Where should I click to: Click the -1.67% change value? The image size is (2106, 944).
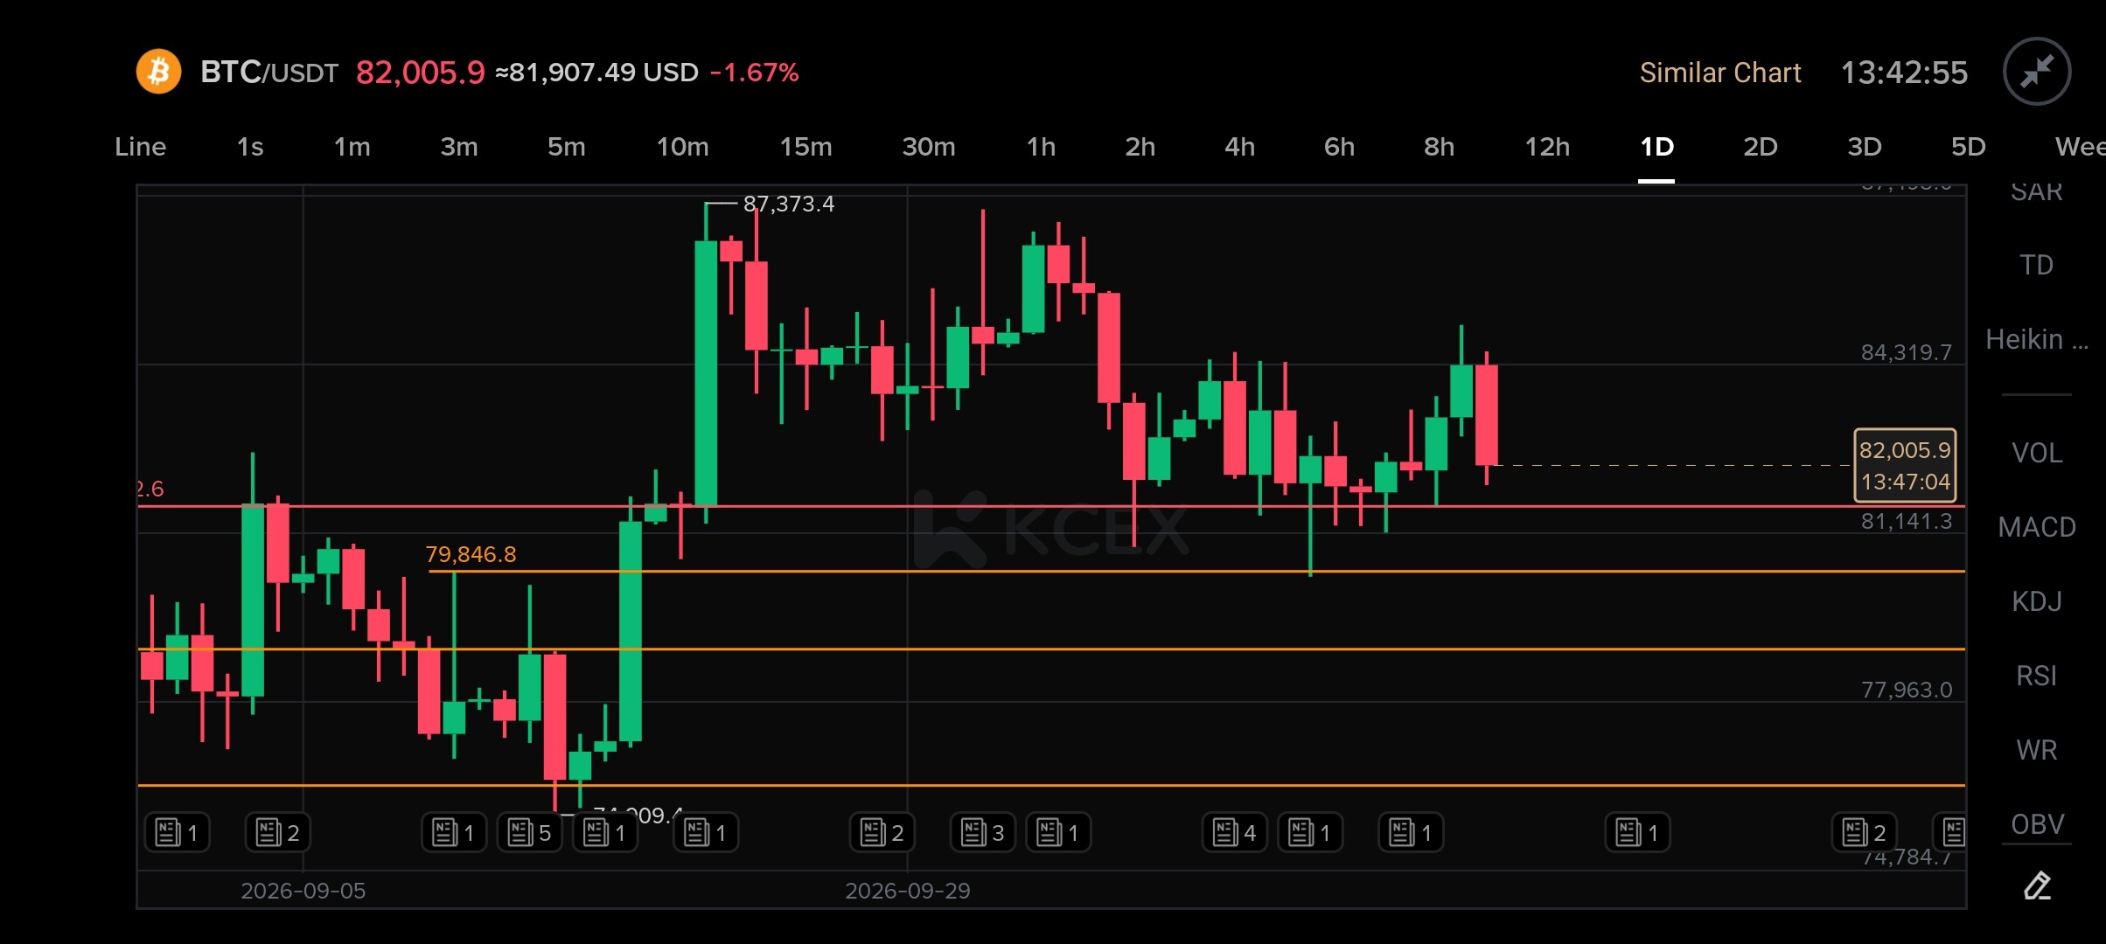[x=754, y=73]
